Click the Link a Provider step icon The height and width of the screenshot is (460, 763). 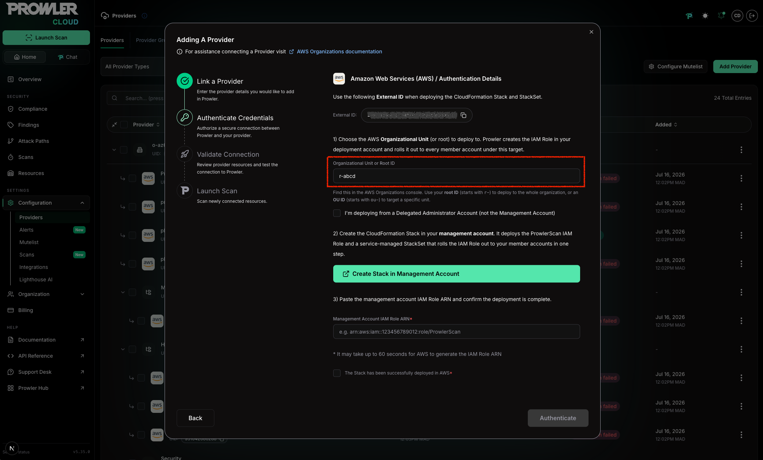point(185,81)
